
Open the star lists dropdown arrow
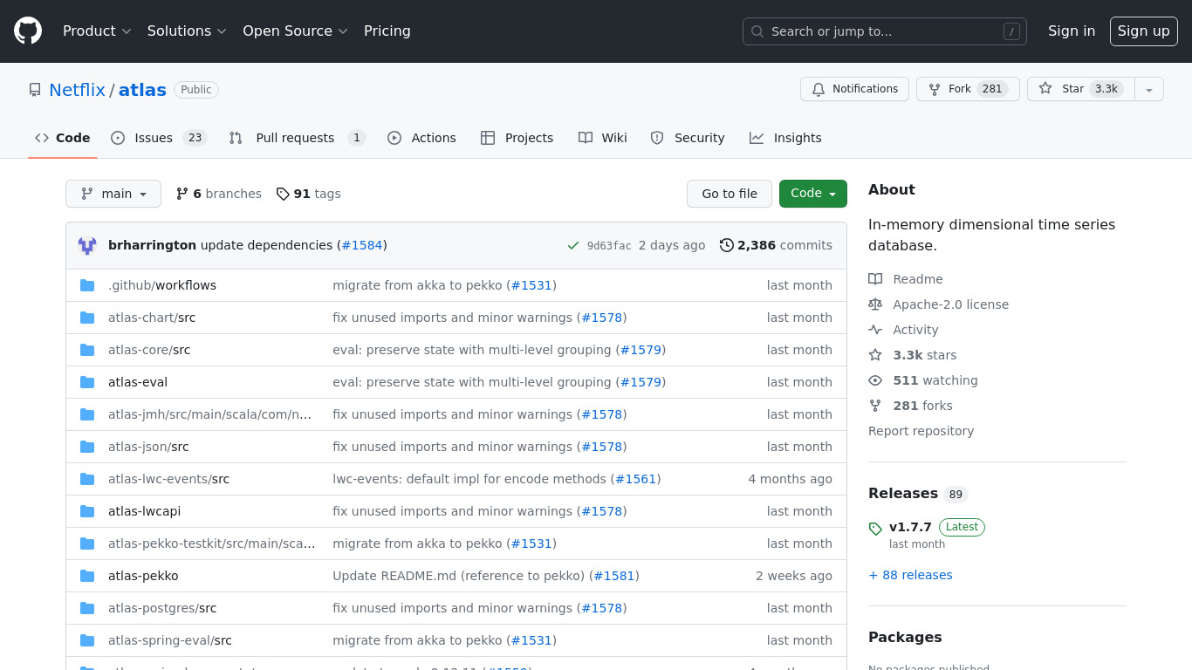[1149, 89]
